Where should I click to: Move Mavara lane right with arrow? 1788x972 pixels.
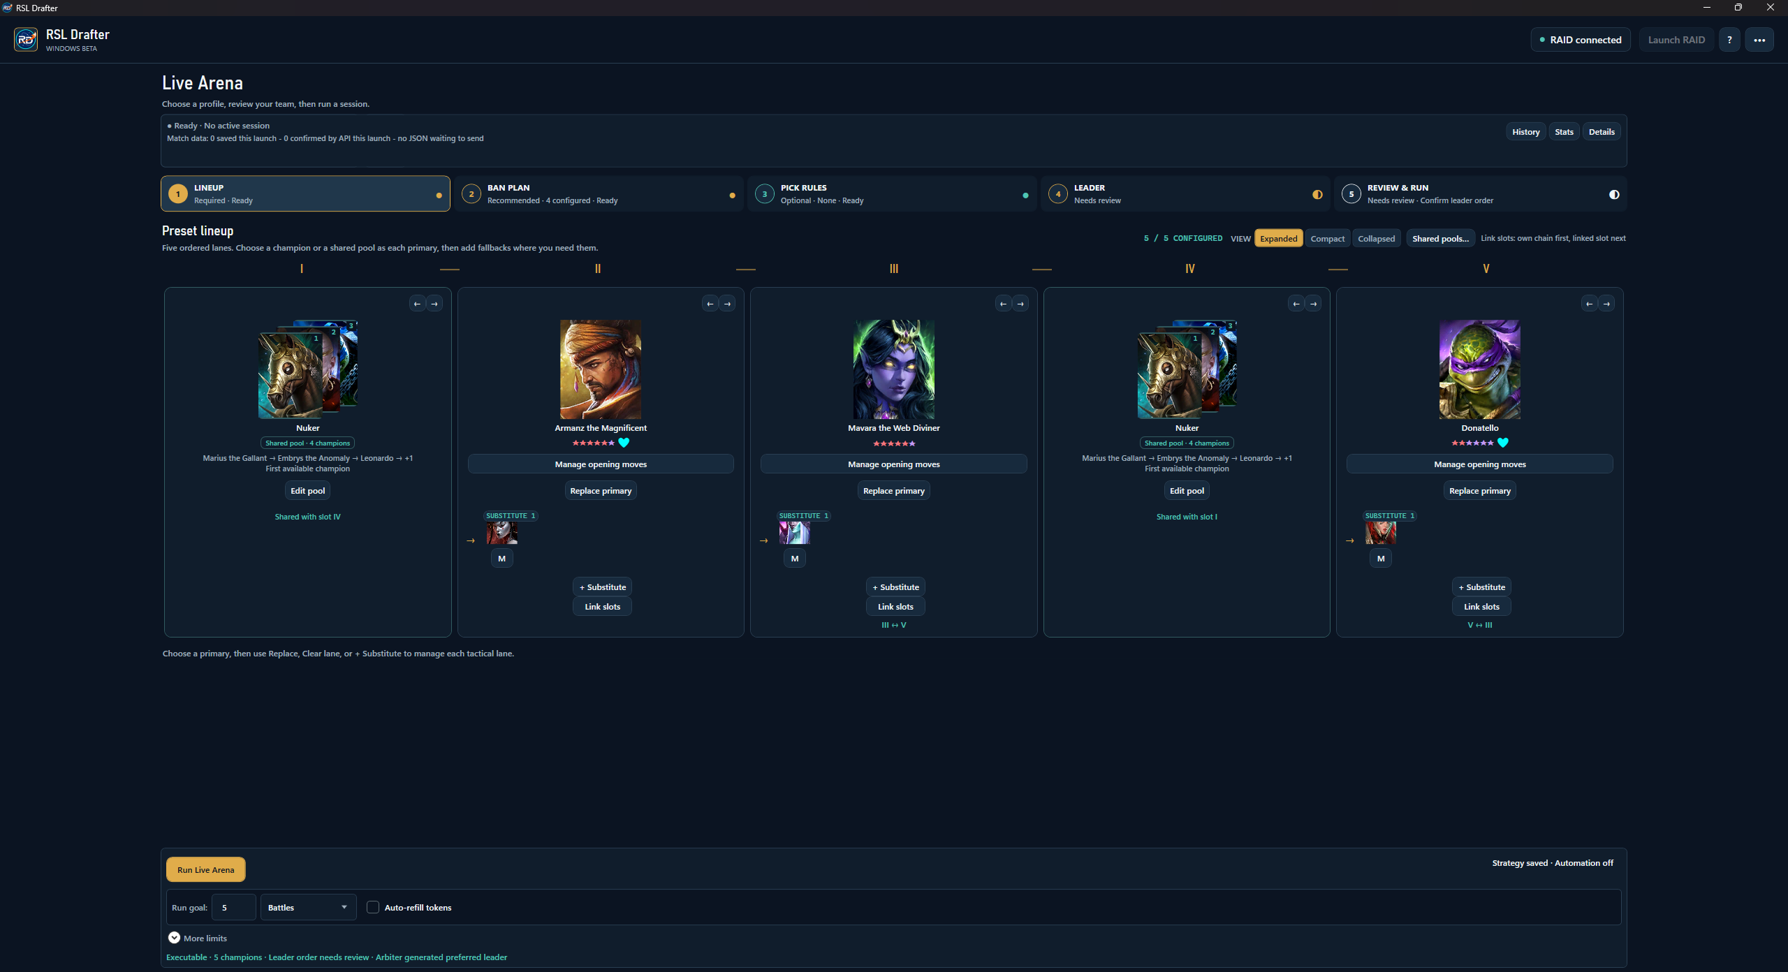[x=1020, y=304]
